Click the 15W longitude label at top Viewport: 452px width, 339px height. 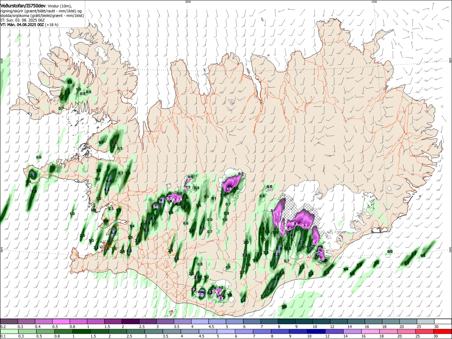pos(374,2)
